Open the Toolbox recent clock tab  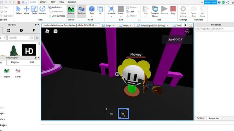click(x=21, y=31)
